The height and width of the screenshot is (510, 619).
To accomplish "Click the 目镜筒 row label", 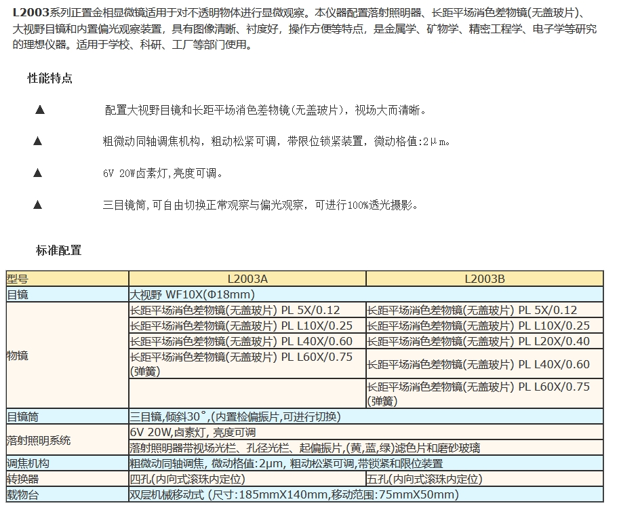I will 67,416.
